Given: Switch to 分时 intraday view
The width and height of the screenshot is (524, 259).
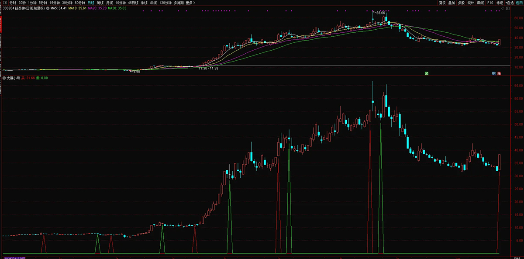Looking at the screenshot, I should [x=12, y=3].
